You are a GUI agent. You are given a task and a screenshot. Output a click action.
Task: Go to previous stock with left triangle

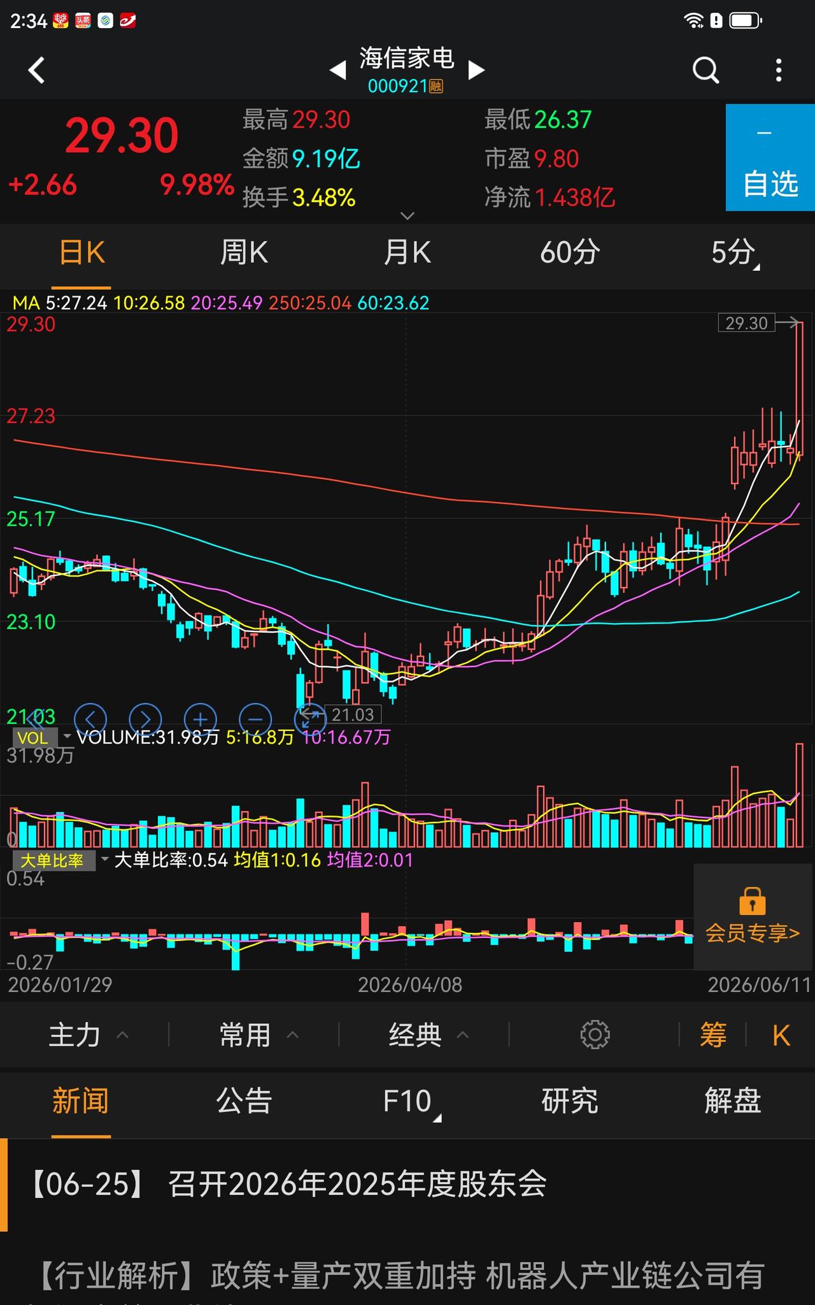[x=337, y=69]
